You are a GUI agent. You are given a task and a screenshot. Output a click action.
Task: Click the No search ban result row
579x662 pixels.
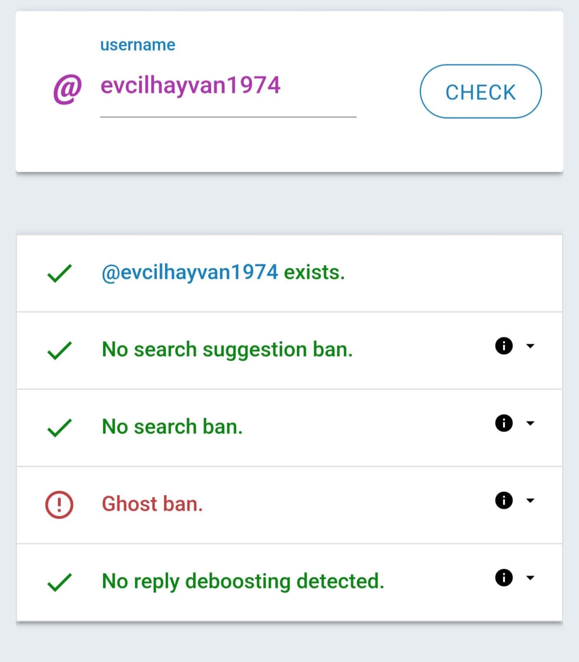(x=289, y=427)
